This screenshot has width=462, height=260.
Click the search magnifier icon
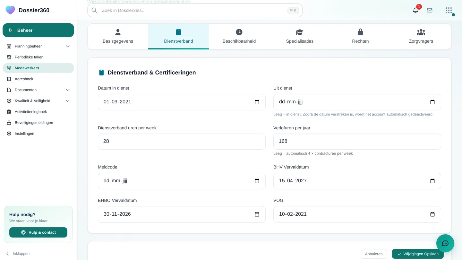click(94, 10)
